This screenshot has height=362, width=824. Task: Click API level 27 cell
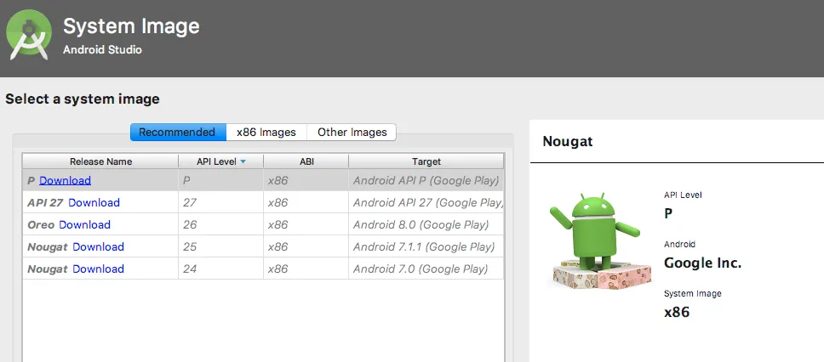click(x=220, y=202)
